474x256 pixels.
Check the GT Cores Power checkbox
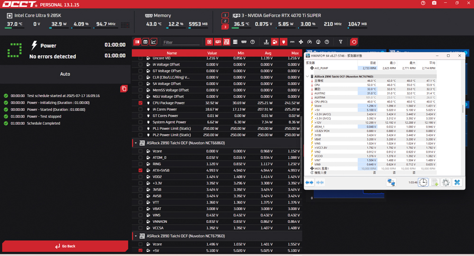[140, 116]
